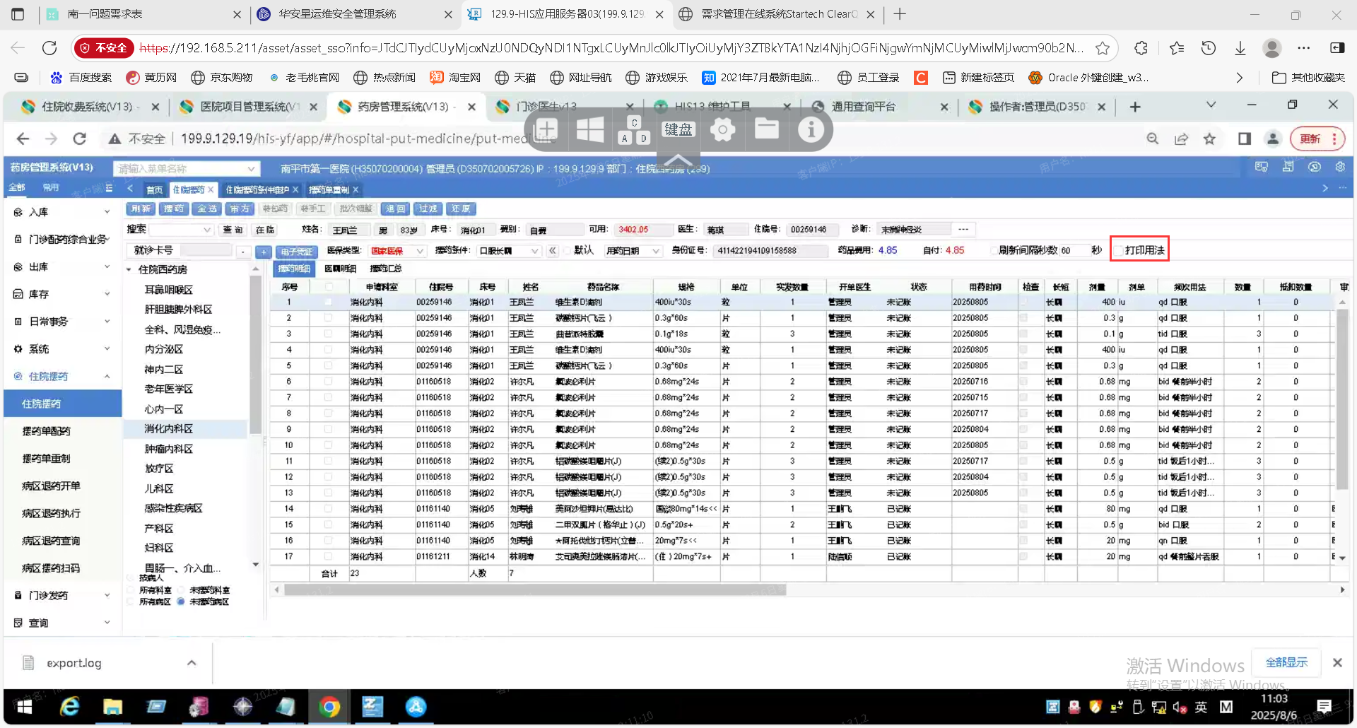Click the receipt icon in the blue header
This screenshot has height=728, width=1357.
[1288, 167]
